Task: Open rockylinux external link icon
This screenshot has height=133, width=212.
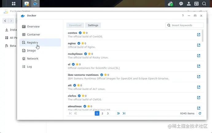Action: 198,56
